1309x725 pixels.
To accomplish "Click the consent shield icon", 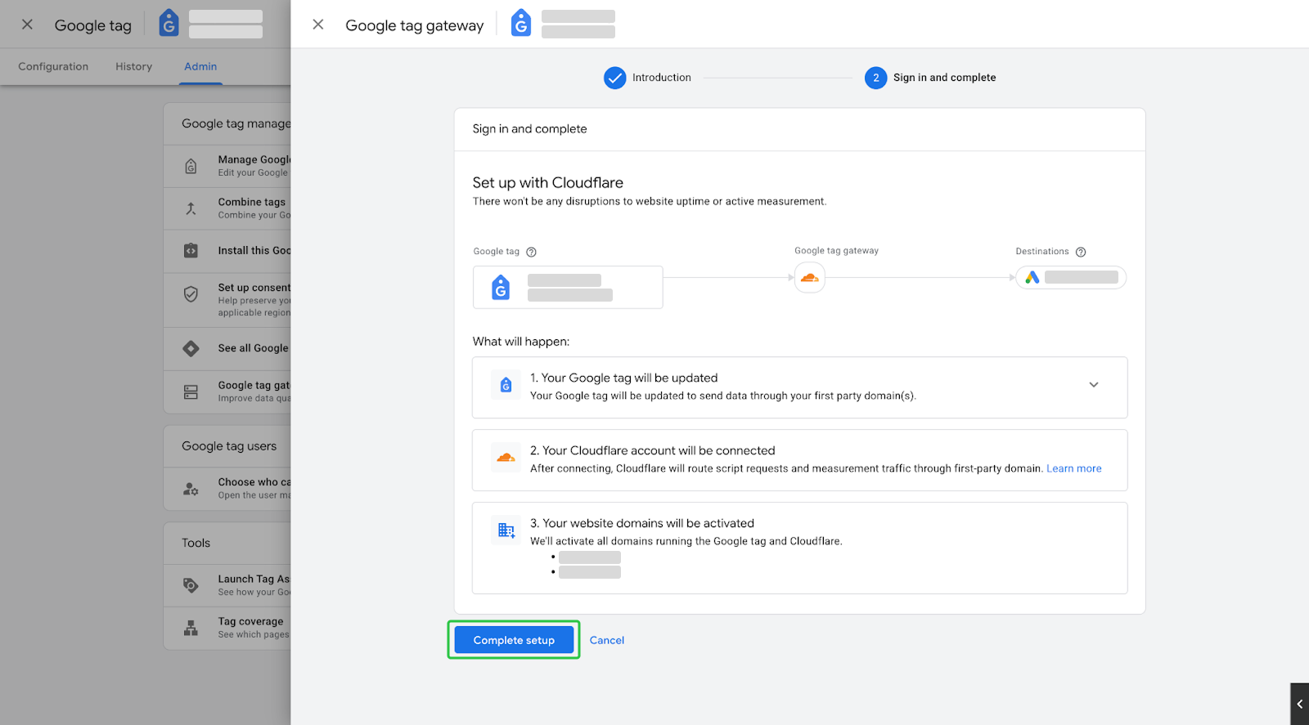I will click(x=191, y=294).
